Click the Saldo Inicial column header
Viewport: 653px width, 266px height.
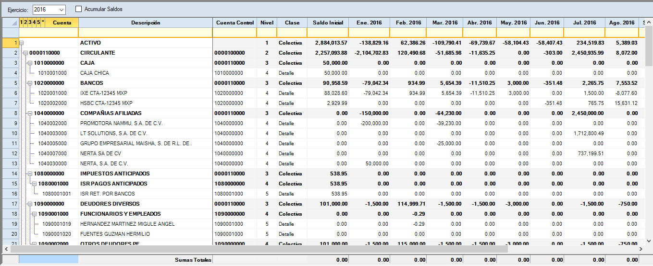click(328, 23)
